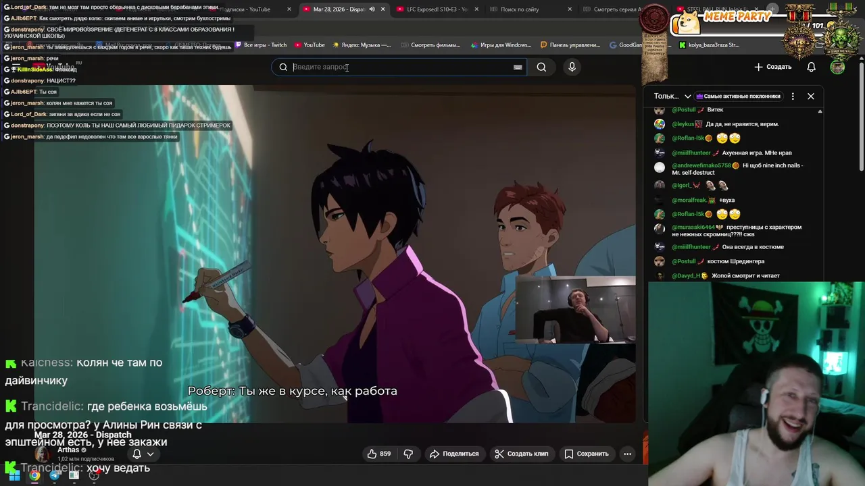
Task: Click the 'Создать' create button
Action: [x=773, y=67]
